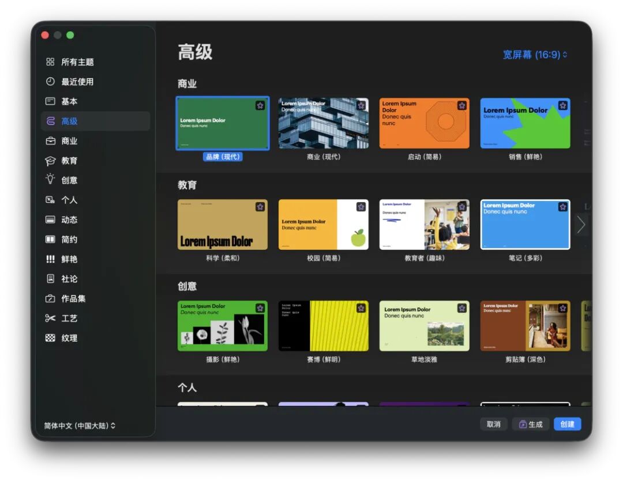Open the 宽屏幕 (16:9) aspect ratio dropdown
Viewport: 623px width, 482px height.
tap(535, 55)
